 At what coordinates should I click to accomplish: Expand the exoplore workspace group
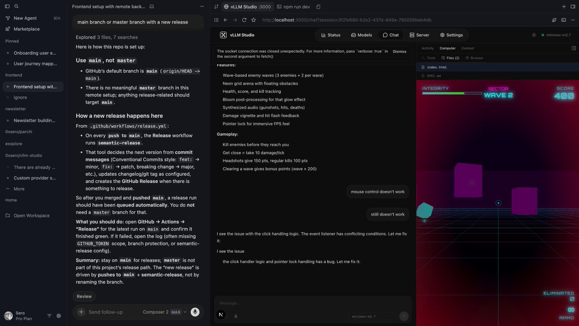14,143
